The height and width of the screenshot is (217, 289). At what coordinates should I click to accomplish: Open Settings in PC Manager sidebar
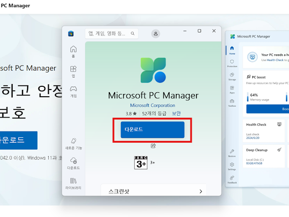(232, 166)
